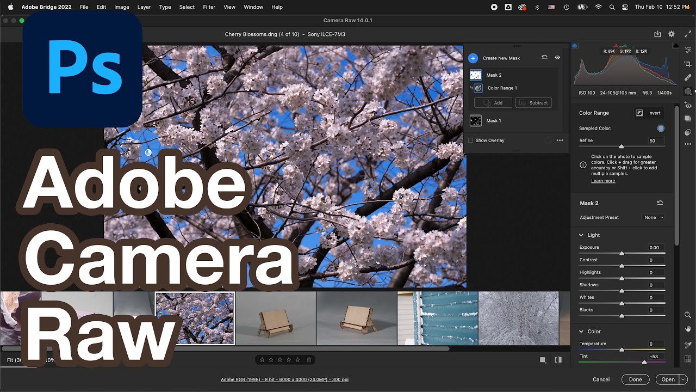
Task: Select the Mask 2 thumbnail
Action: (476, 75)
